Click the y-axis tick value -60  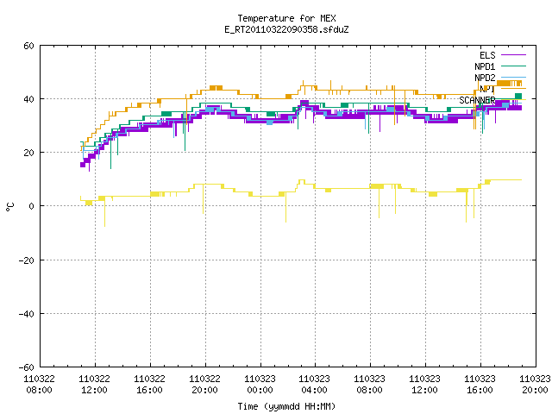point(27,367)
